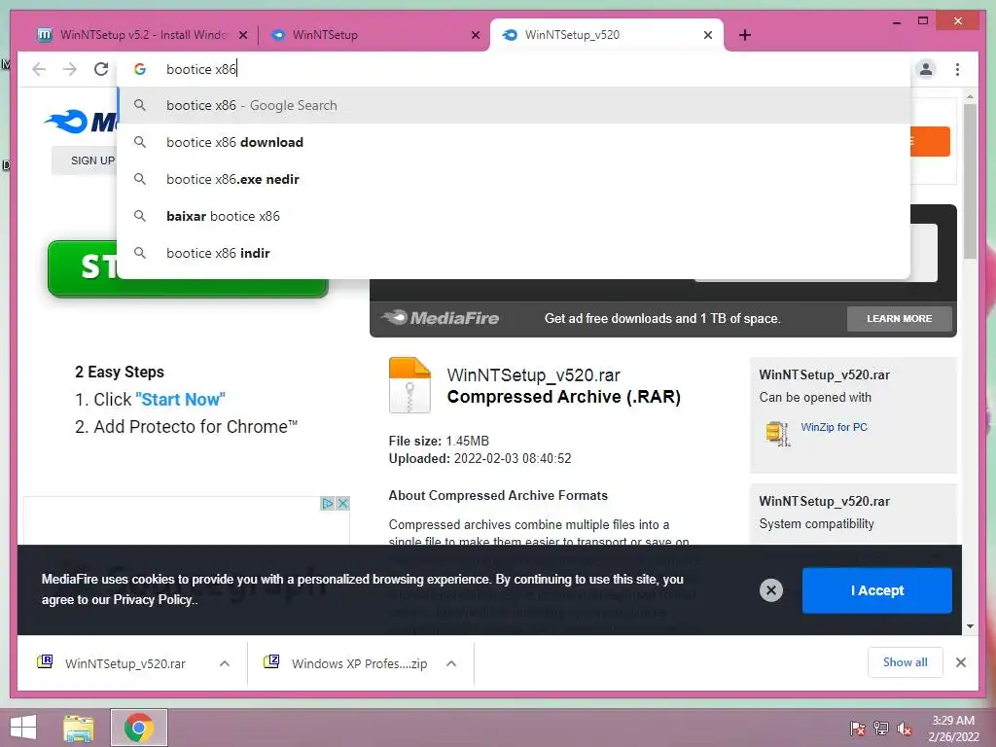
Task: Reload the current page
Action: pyautogui.click(x=101, y=69)
